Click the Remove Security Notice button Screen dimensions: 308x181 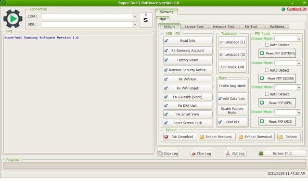[x=188, y=70]
